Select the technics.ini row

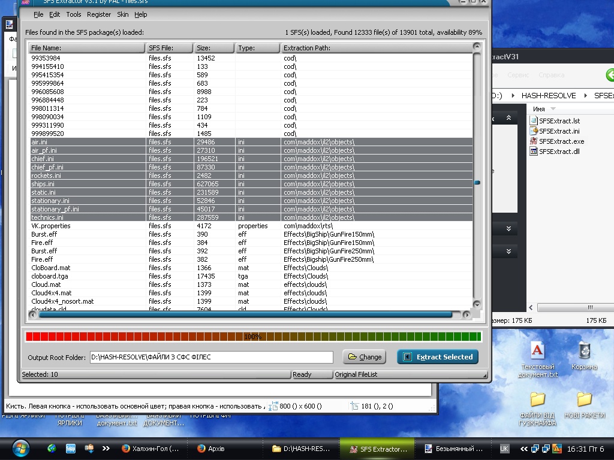[251, 217]
